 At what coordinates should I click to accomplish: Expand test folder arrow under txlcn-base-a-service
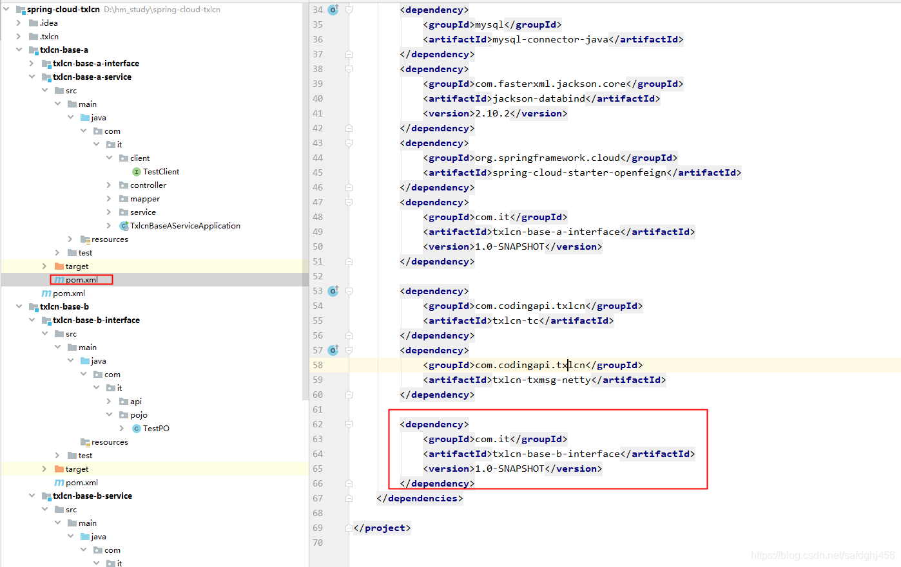(x=57, y=253)
